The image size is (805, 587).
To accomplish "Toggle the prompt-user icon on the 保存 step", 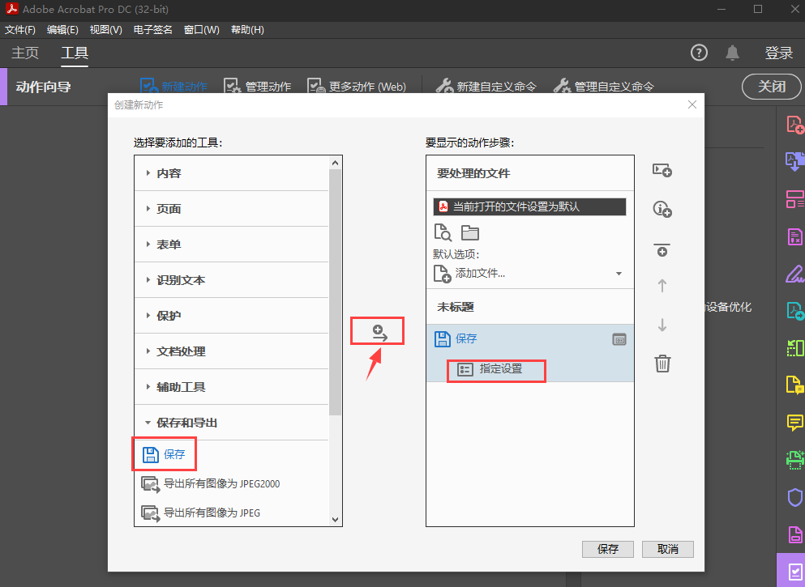I will (619, 339).
